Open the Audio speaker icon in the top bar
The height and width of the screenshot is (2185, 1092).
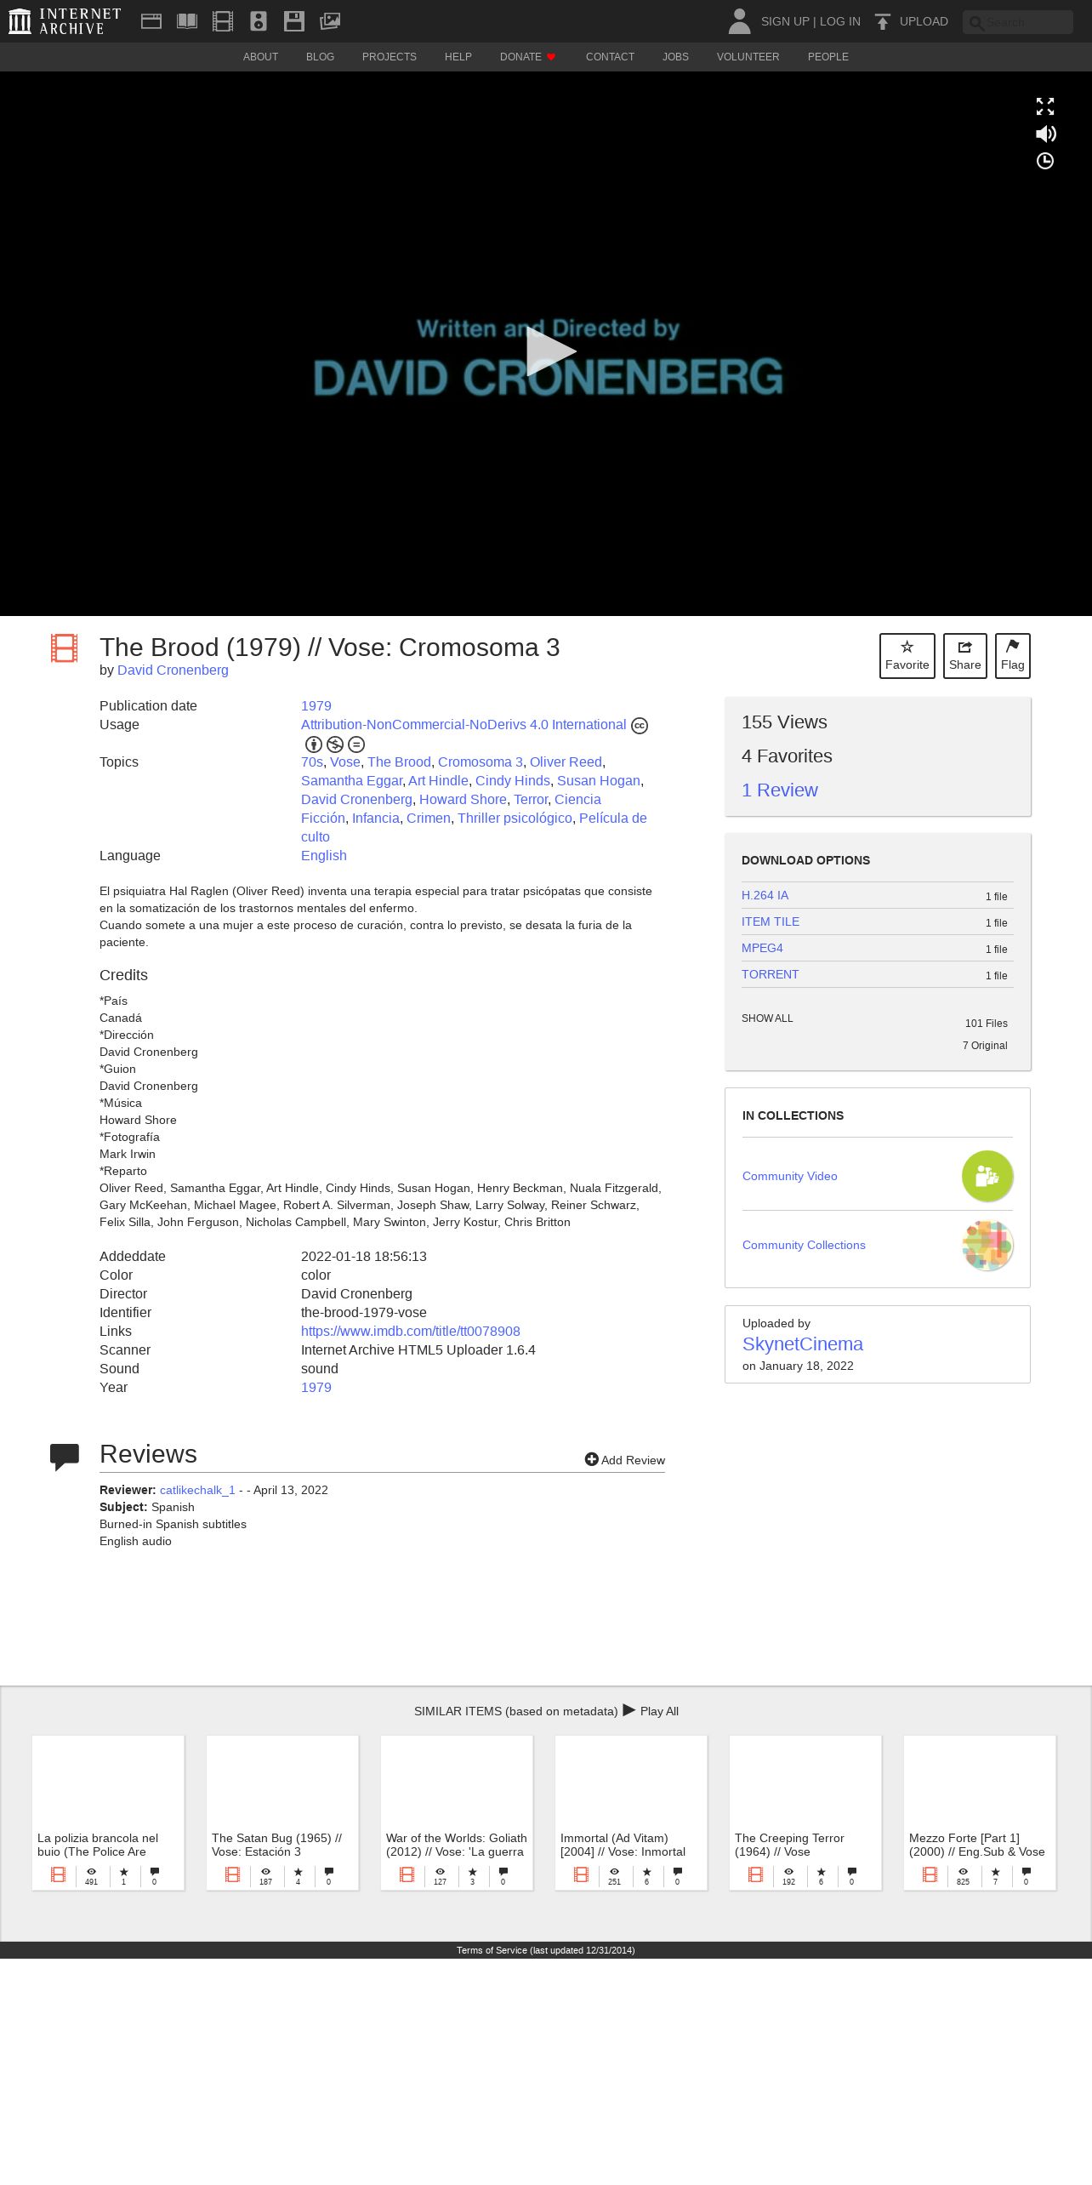pyautogui.click(x=259, y=21)
